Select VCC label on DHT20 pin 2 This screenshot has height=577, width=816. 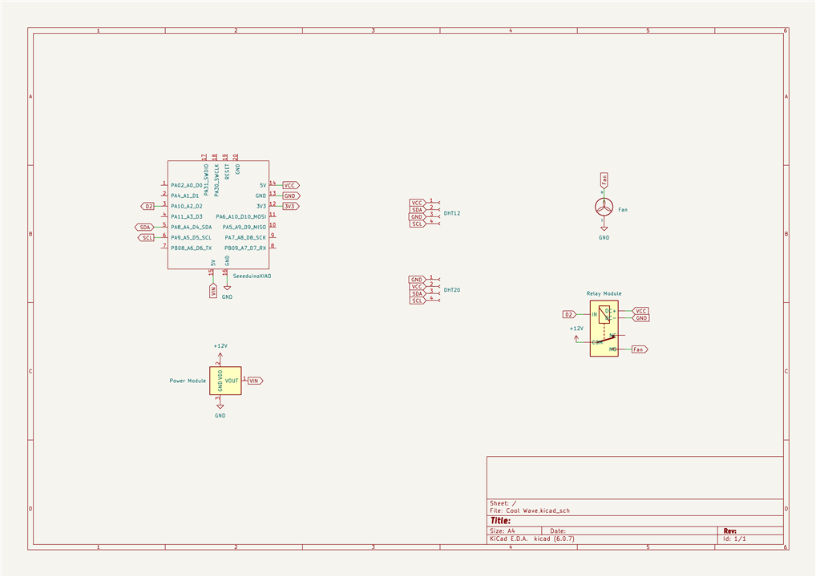coord(418,287)
